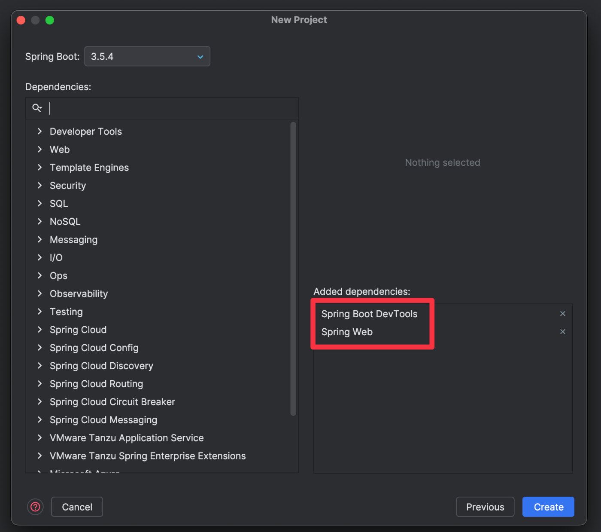The height and width of the screenshot is (532, 601).
Task: Expand the Messaging category
Action: [x=39, y=240]
